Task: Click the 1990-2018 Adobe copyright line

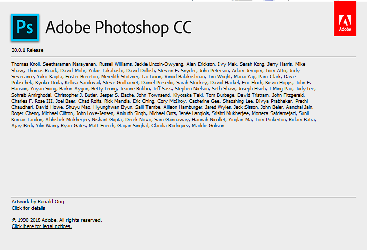Action: pyautogui.click(x=57, y=220)
